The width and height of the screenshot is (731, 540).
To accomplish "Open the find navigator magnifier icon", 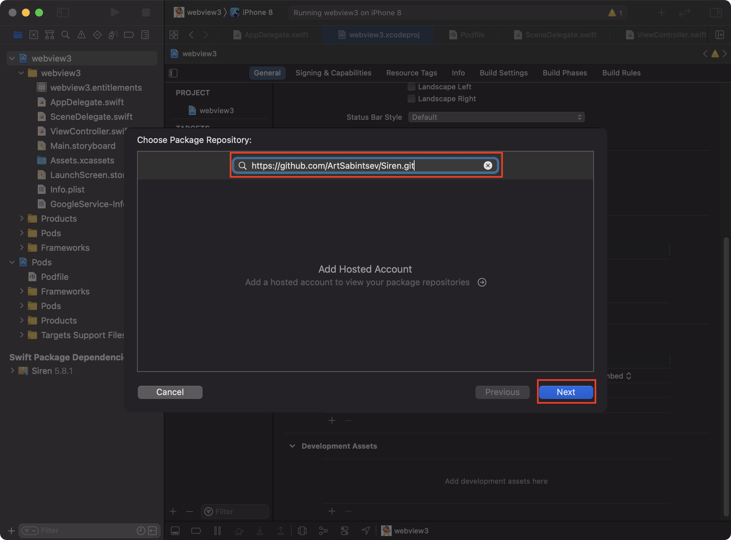I will click(x=66, y=35).
